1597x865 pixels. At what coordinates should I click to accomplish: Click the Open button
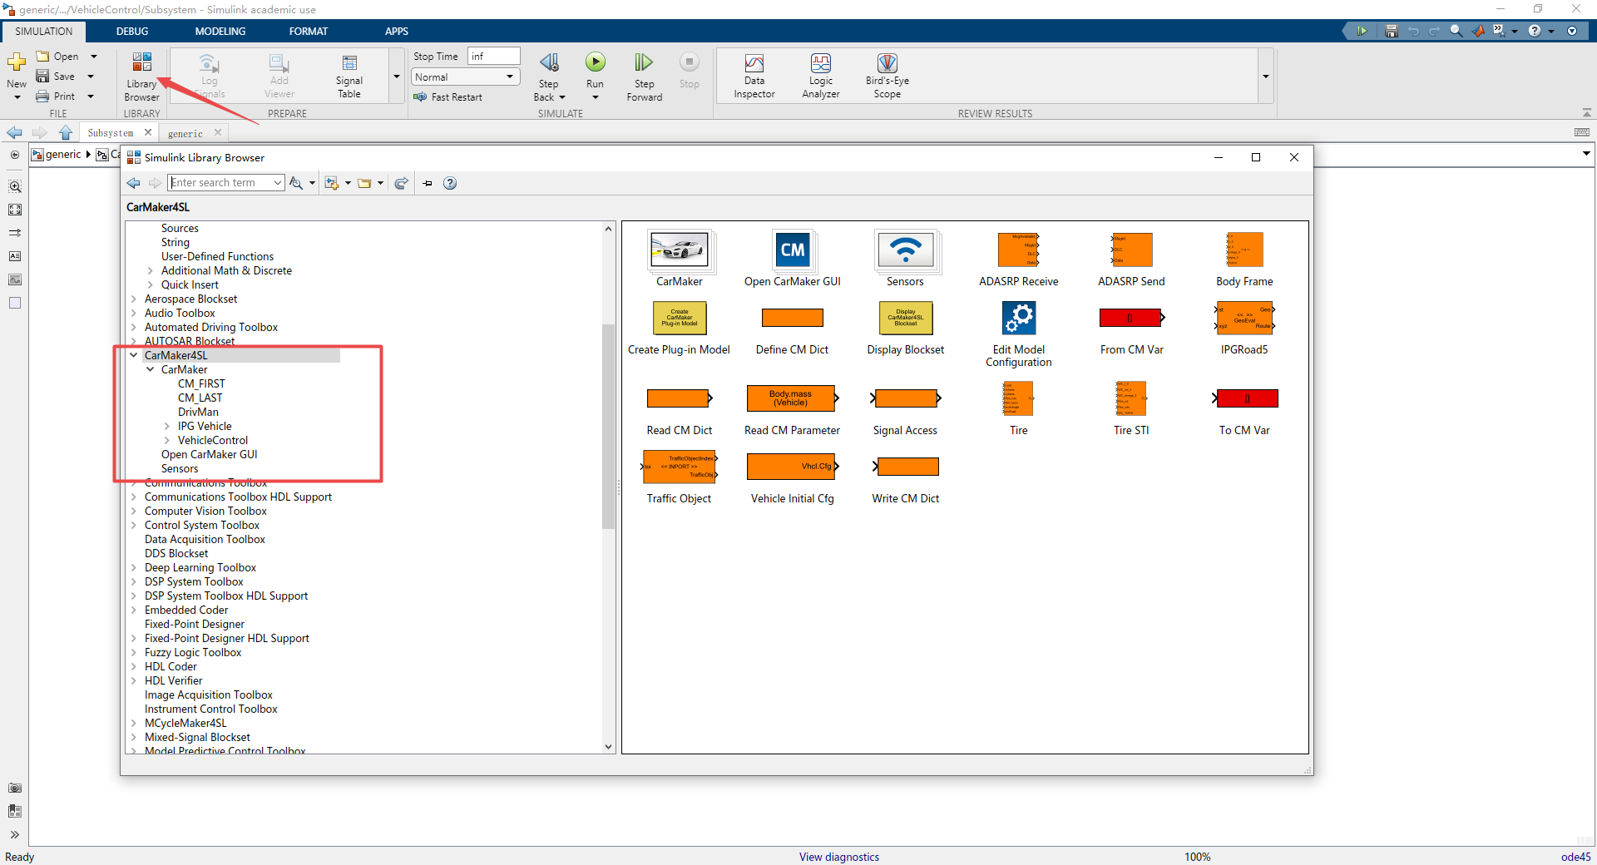pos(57,57)
